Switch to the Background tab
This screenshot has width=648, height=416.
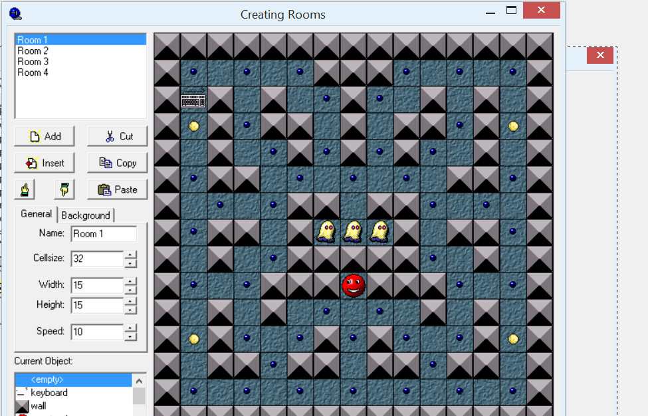[x=86, y=215]
